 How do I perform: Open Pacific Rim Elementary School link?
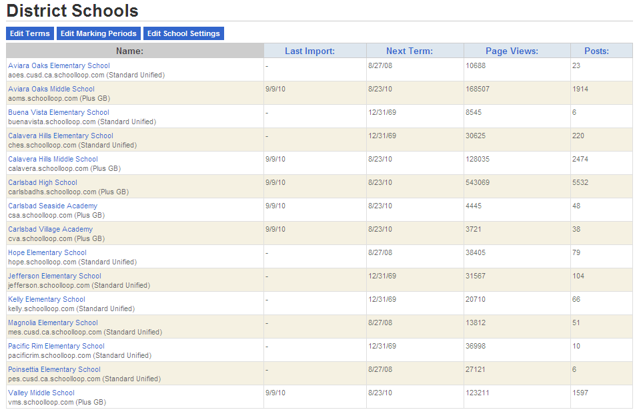coord(56,346)
